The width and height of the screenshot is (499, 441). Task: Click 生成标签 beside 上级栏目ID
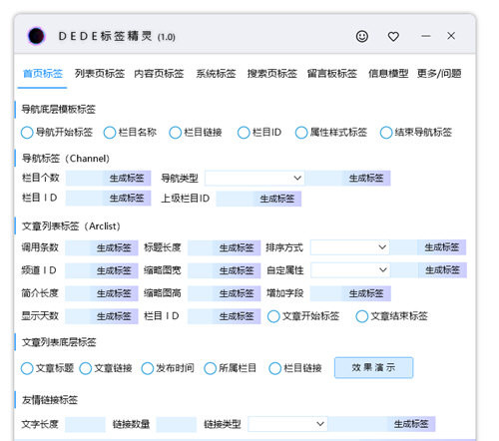coord(277,199)
